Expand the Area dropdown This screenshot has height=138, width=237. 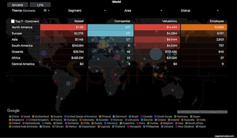pyautogui.click(x=161, y=10)
